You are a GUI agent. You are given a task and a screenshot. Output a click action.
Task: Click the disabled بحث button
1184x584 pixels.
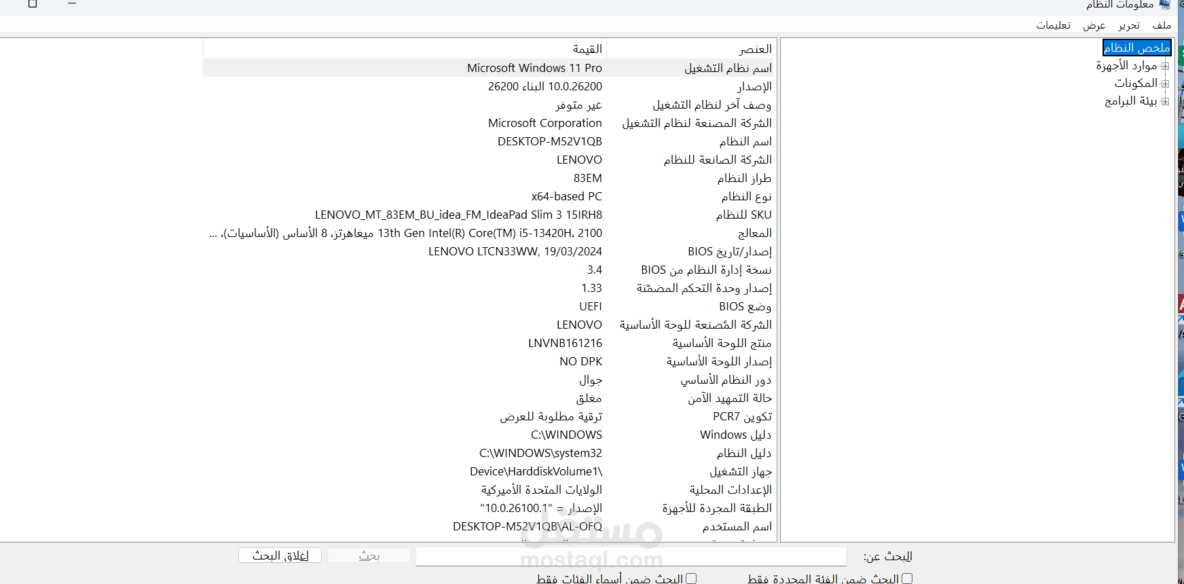coord(369,555)
